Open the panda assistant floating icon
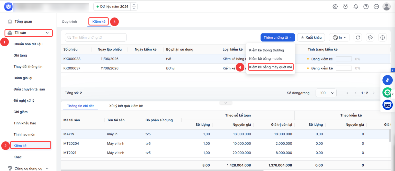Image resolution: width=395 pixels, height=171 pixels. 388,105
